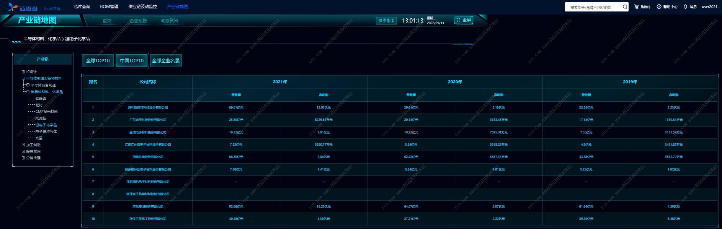Switch to the 全球TOP10 tab
The image size is (722, 229).
[98, 60]
